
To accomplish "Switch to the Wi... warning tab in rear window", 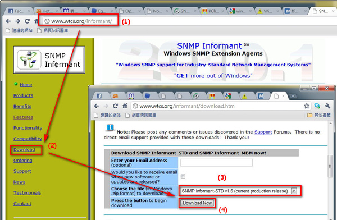I will point(267,11).
